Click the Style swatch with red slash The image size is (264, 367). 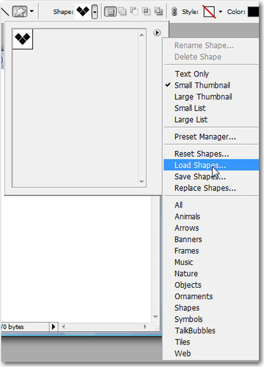(x=209, y=11)
